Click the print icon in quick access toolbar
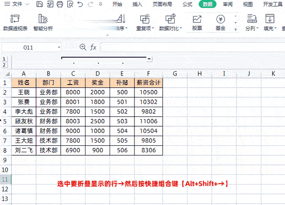The width and height of the screenshot is (285, 205). 60,4
